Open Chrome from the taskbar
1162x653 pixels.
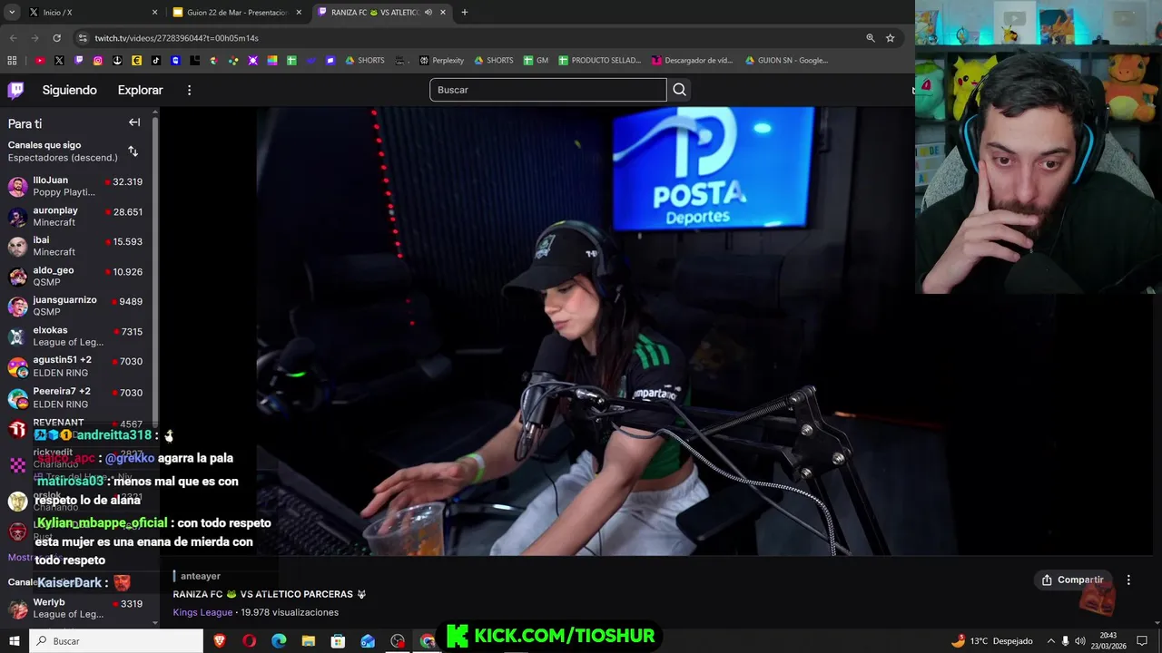pos(428,640)
